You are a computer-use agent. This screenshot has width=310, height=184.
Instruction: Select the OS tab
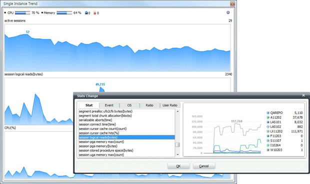(x=129, y=105)
